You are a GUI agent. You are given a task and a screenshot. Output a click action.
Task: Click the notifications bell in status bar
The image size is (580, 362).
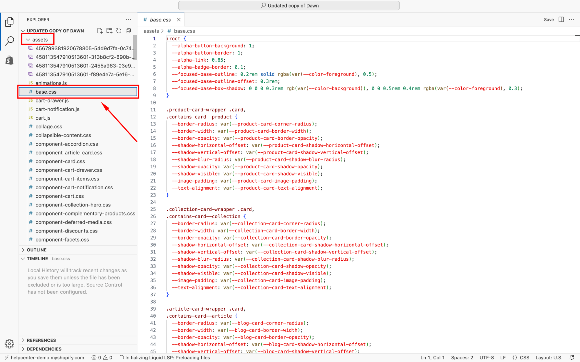tap(572, 357)
